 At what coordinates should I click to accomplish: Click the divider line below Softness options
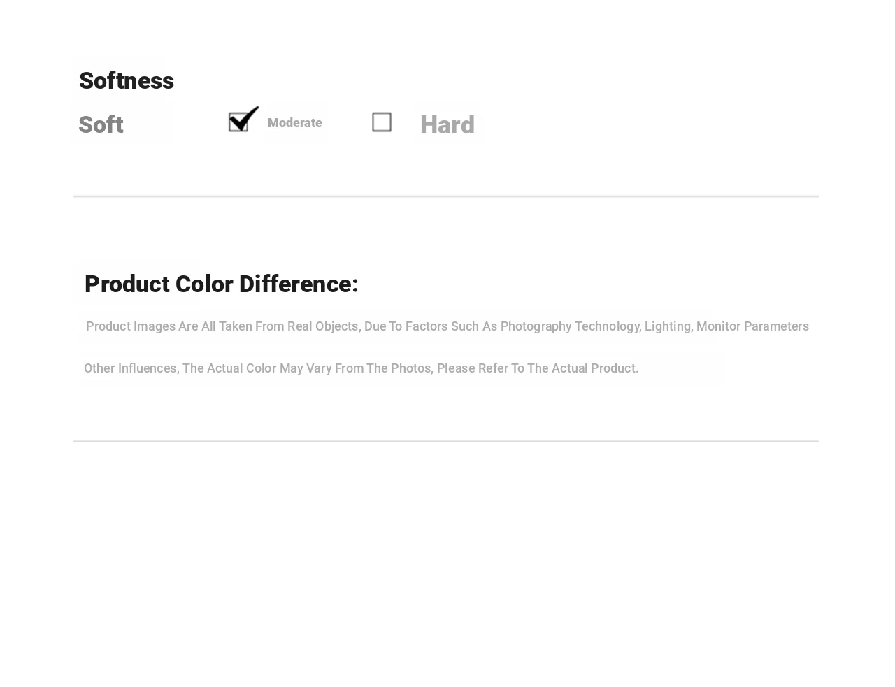coord(446,196)
